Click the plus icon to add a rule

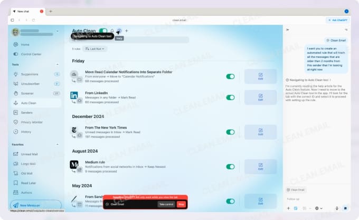coord(127,31)
